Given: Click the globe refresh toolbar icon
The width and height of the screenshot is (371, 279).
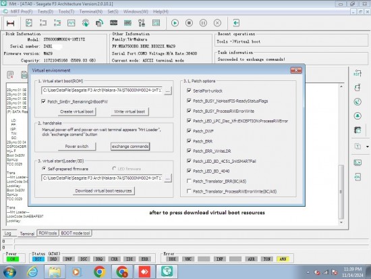Looking at the screenshot, I should tap(86, 23).
